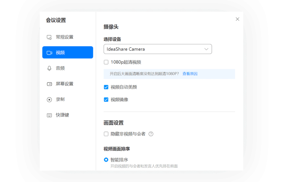Click the 音频 microphone icon

[x=49, y=68]
